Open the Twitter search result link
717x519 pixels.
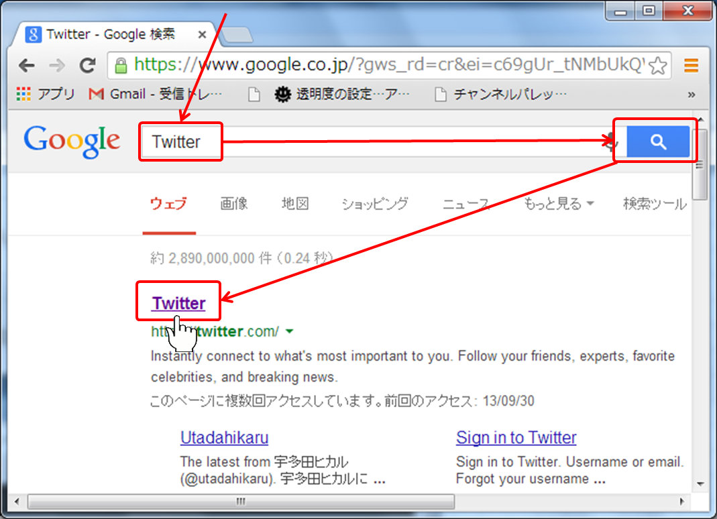[x=178, y=303]
